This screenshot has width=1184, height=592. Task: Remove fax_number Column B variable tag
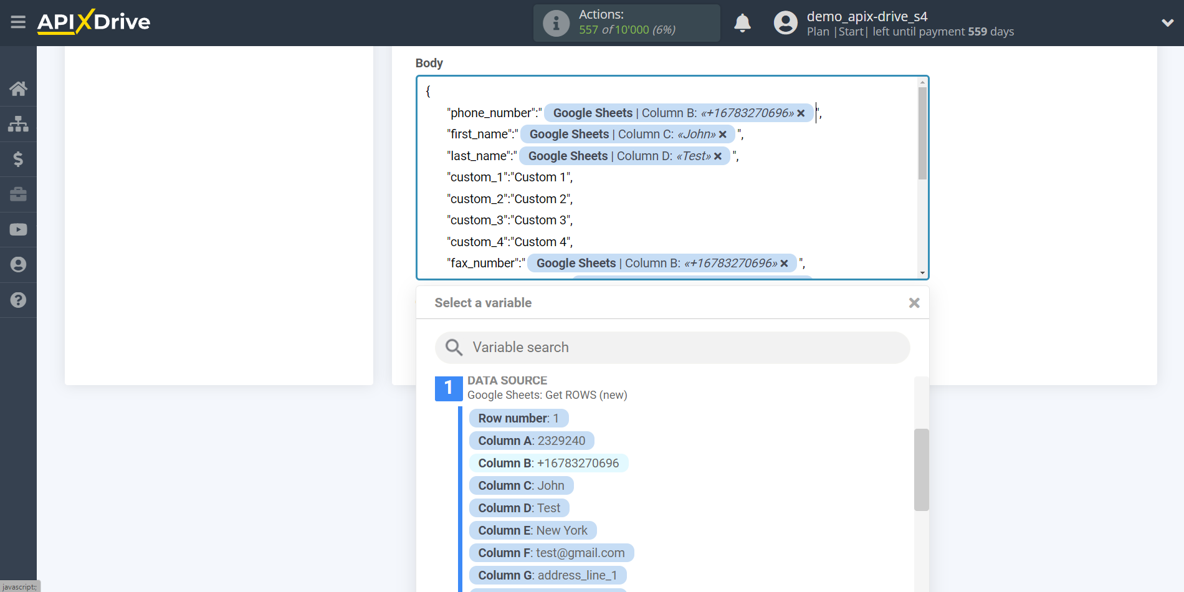coord(784,264)
